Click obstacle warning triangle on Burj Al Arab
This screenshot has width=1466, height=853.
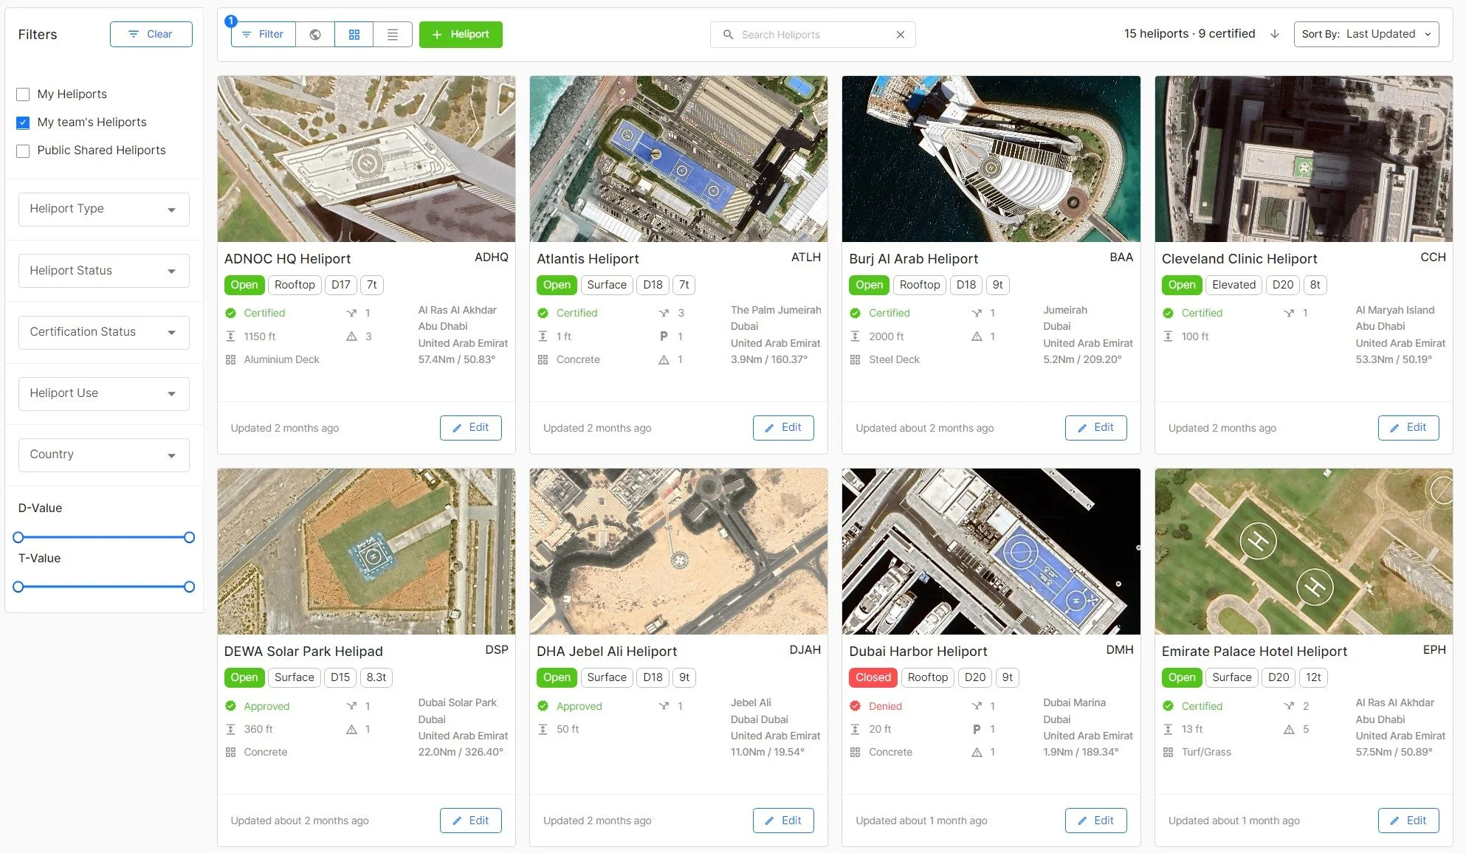[977, 336]
